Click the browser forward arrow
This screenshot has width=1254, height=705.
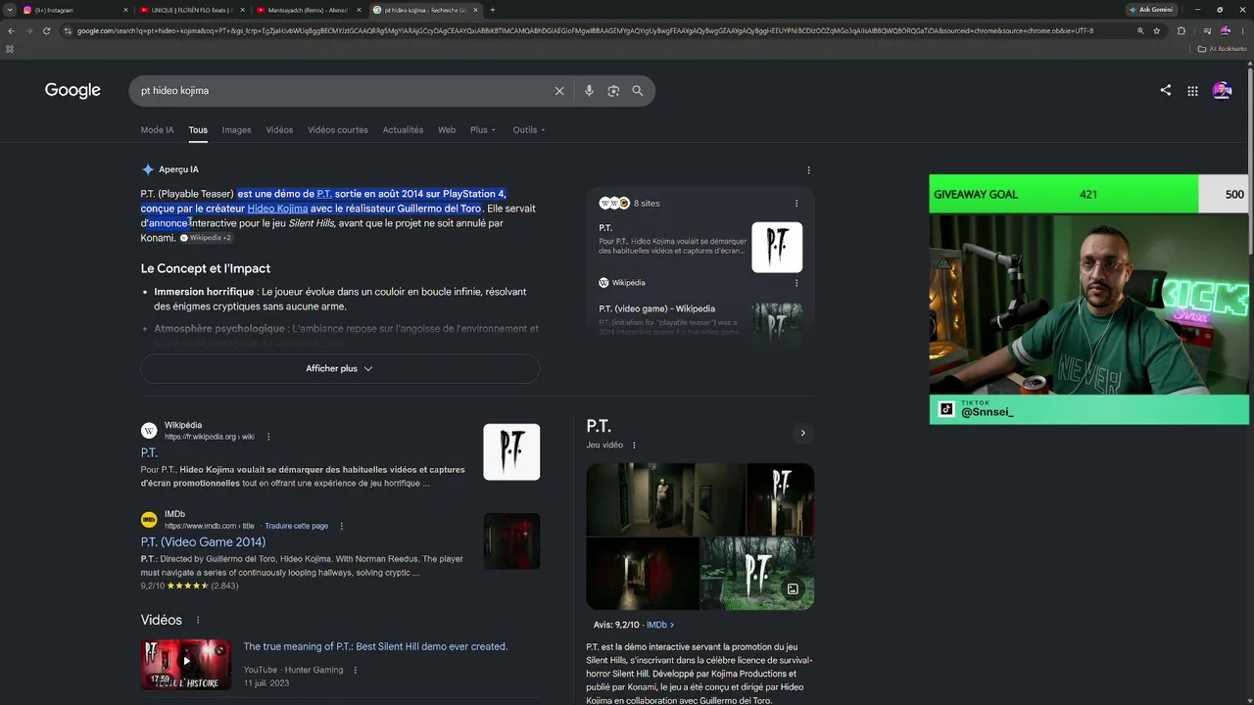tap(28, 30)
